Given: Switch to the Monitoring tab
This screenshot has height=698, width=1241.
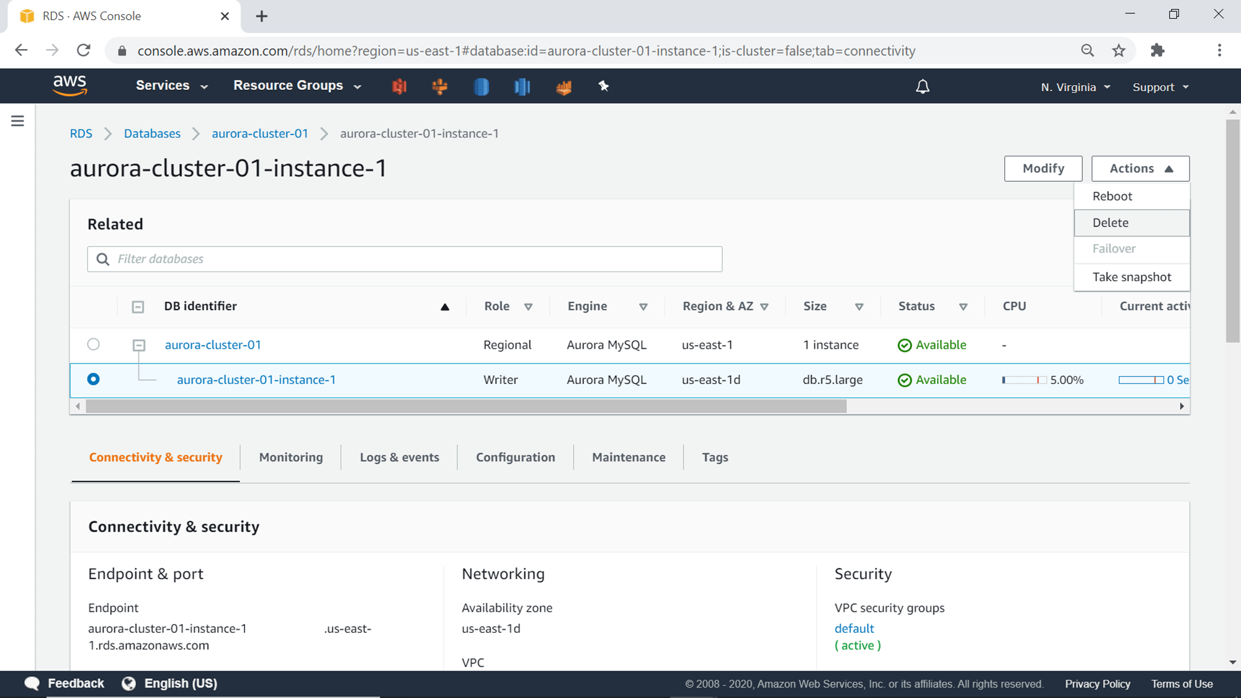Looking at the screenshot, I should [x=290, y=457].
